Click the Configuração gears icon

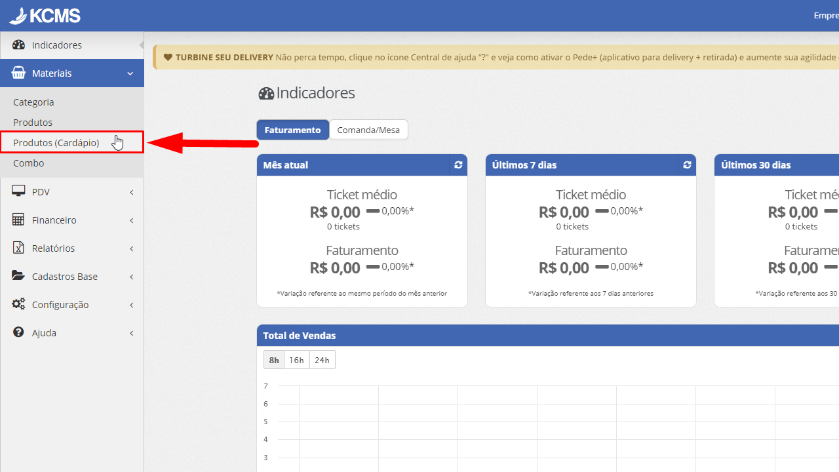19,305
